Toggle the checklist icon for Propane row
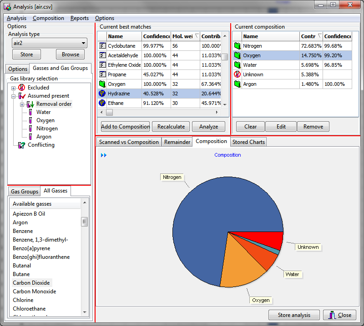This screenshot has width=364, height=326. [102, 74]
